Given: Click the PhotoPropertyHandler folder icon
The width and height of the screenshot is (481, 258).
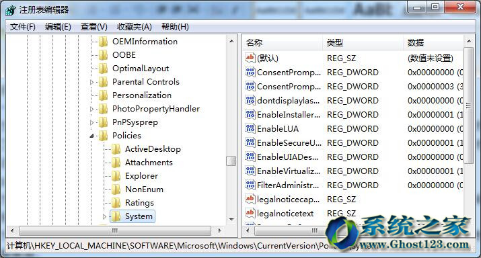Looking at the screenshot, I should (x=104, y=109).
